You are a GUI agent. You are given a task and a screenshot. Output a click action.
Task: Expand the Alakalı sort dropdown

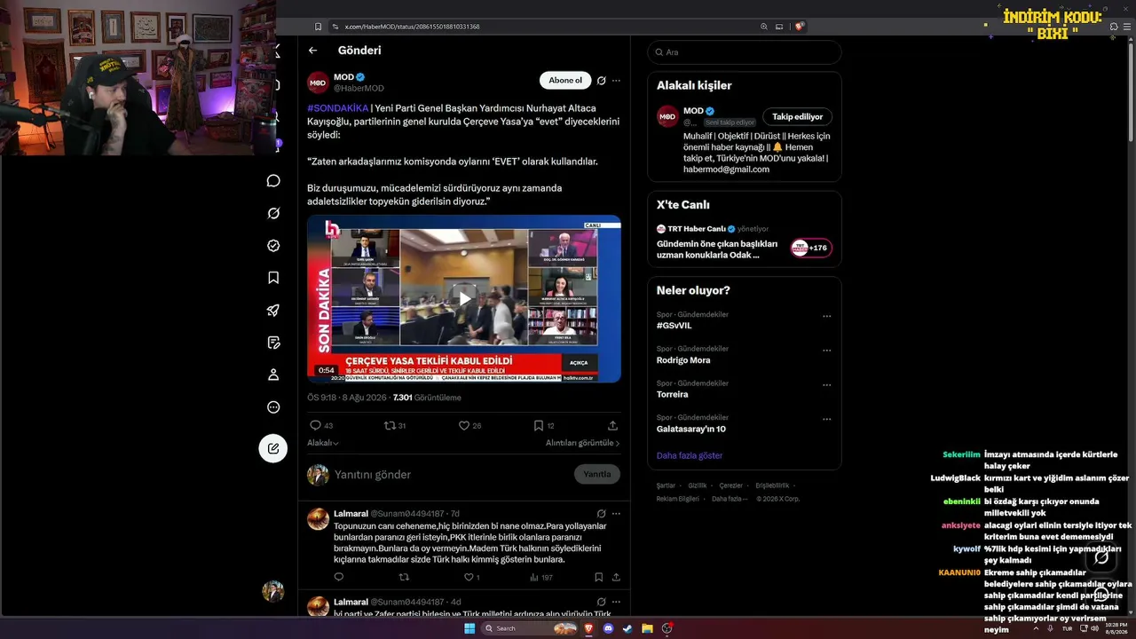[x=323, y=443]
